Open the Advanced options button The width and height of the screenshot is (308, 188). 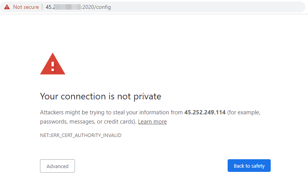point(57,166)
